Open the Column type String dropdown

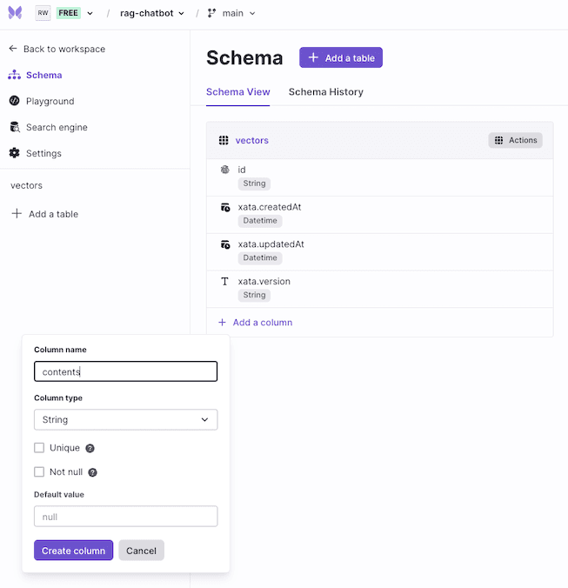click(x=125, y=419)
